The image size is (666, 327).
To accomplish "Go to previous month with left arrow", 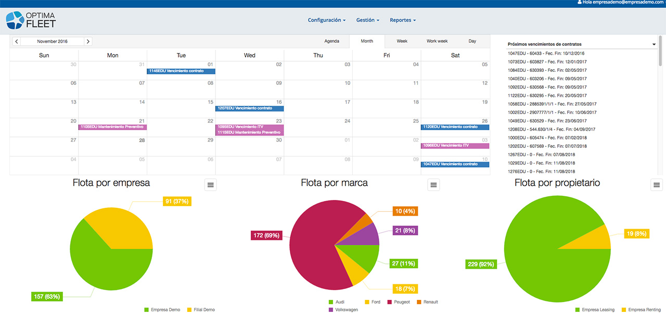I will coord(17,41).
